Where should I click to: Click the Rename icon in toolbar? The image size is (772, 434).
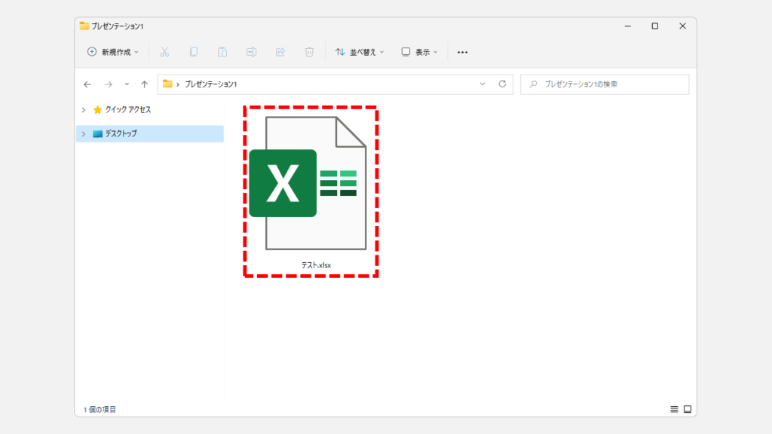pyautogui.click(x=251, y=52)
